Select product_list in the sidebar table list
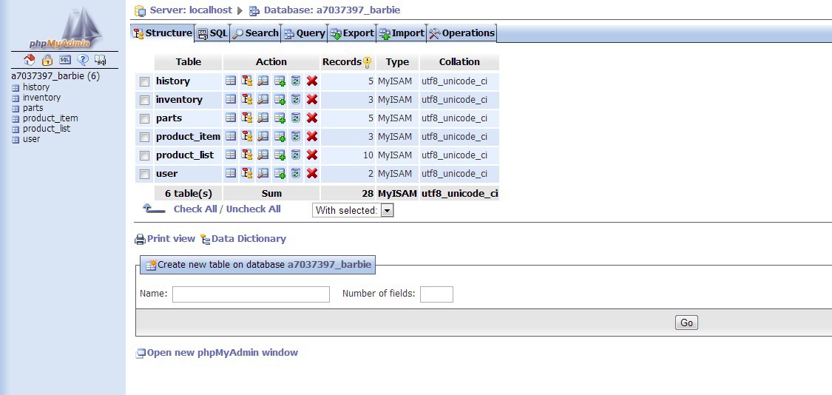Image resolution: width=832 pixels, height=395 pixels. pyautogui.click(x=46, y=129)
